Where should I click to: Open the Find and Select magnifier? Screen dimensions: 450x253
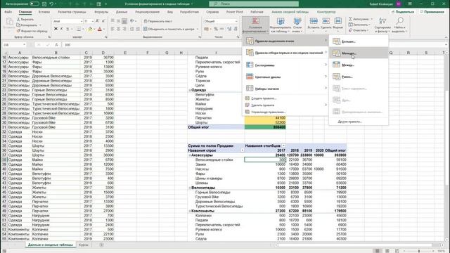click(399, 25)
